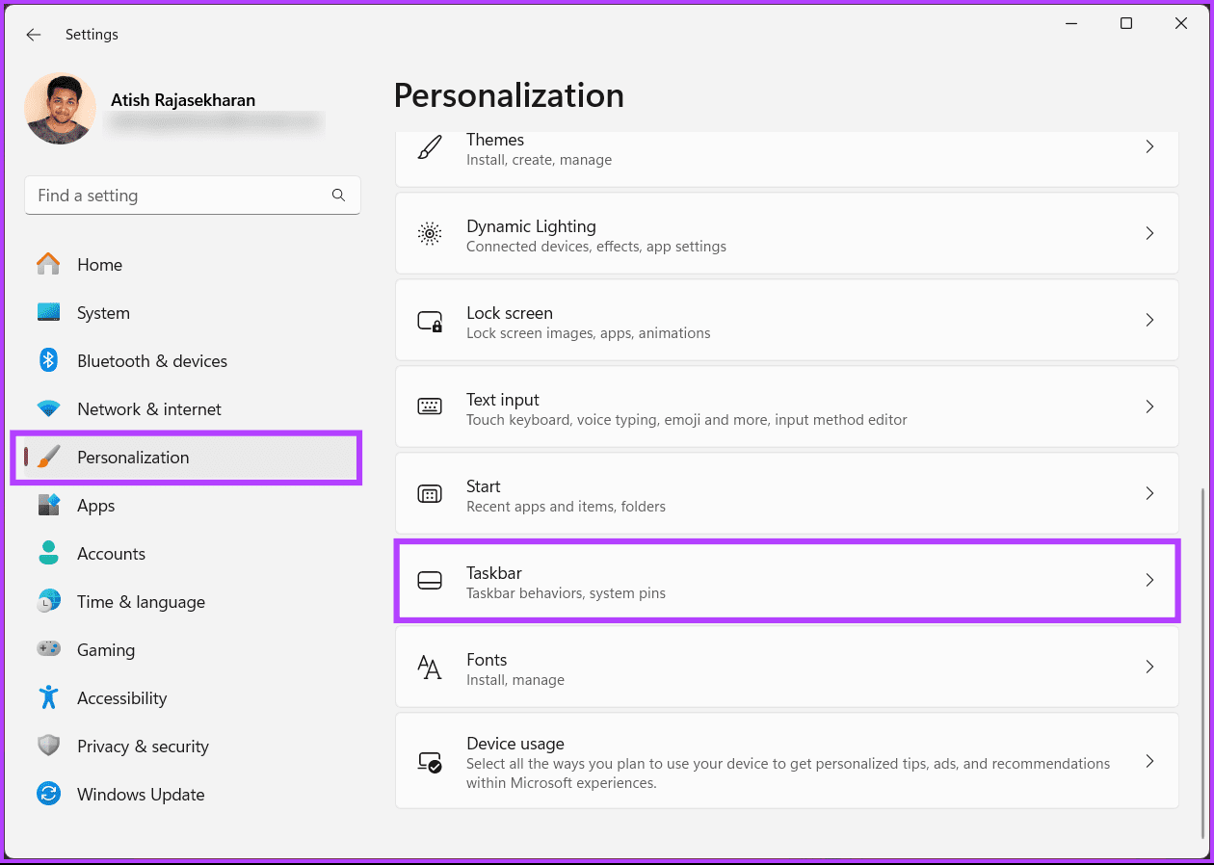Click the Lock screen title text
This screenshot has width=1214, height=865.
[x=510, y=313]
